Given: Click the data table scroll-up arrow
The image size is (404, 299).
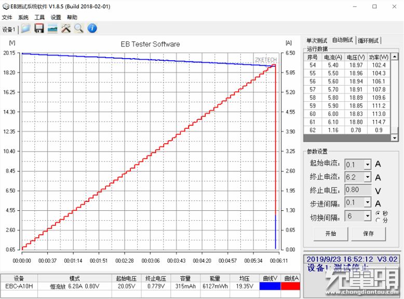Looking at the screenshot, I should pyautogui.click(x=395, y=57).
